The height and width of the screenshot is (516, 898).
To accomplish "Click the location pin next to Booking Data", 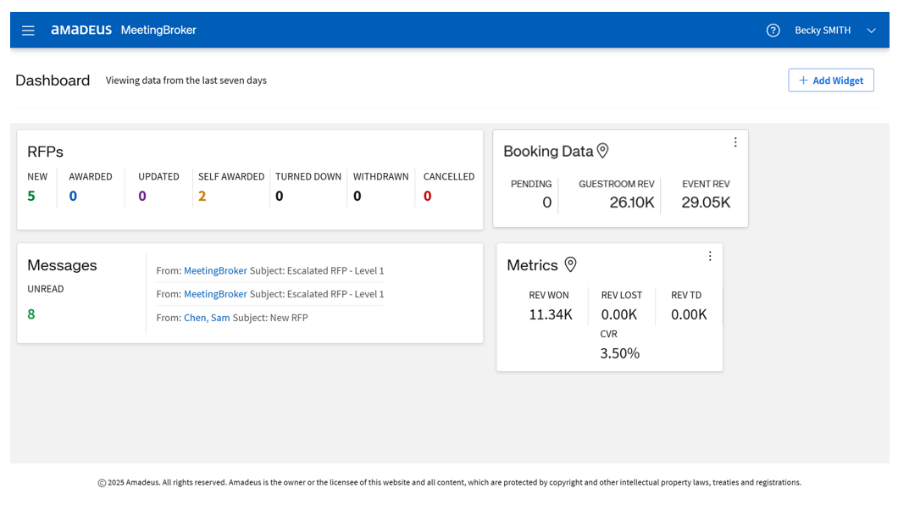I will [602, 150].
